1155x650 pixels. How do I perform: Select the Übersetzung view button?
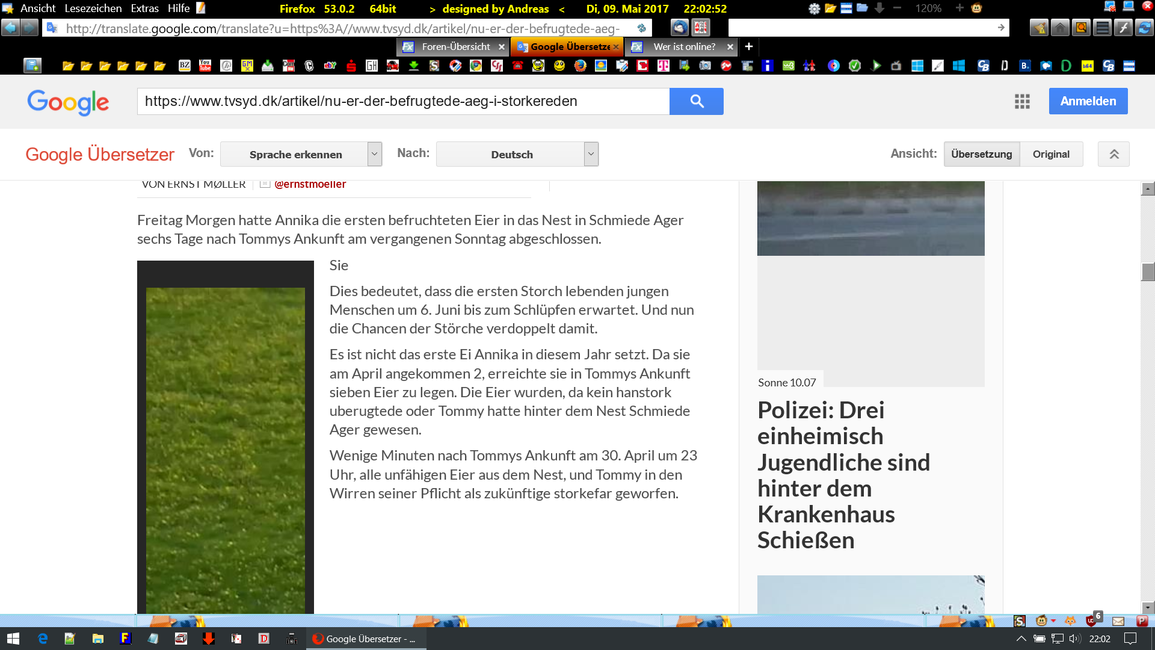coord(981,154)
